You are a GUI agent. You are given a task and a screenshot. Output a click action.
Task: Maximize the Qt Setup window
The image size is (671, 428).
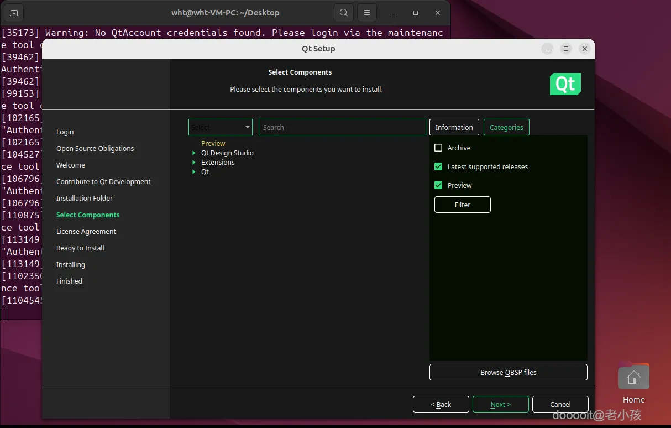pyautogui.click(x=566, y=49)
